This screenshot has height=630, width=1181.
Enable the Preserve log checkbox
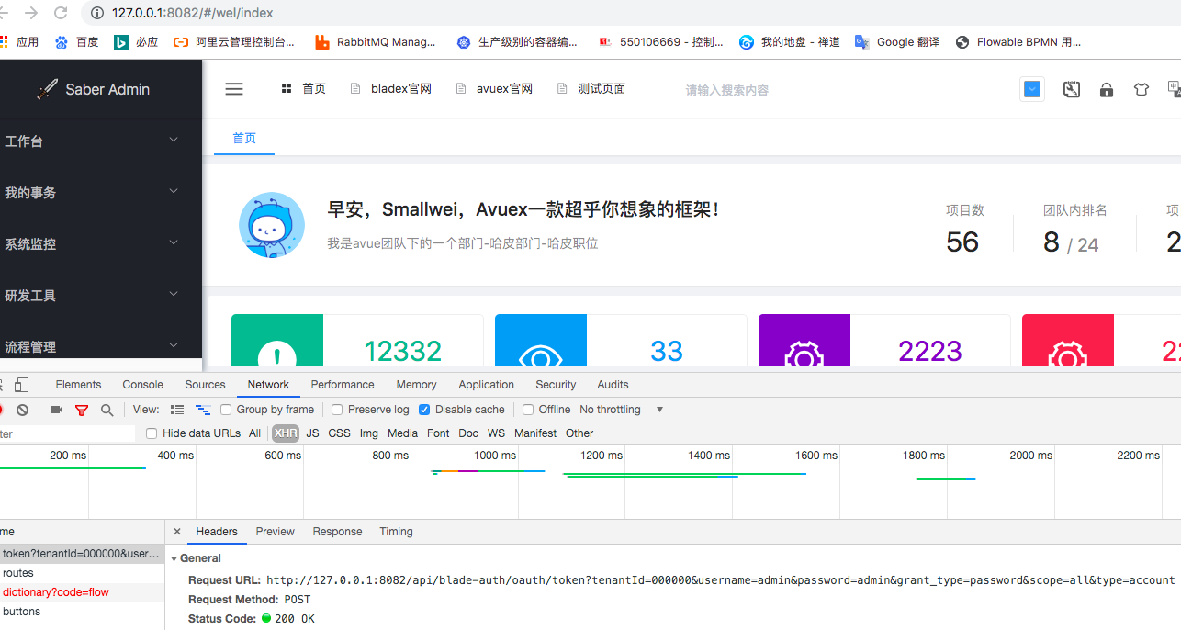tap(337, 410)
